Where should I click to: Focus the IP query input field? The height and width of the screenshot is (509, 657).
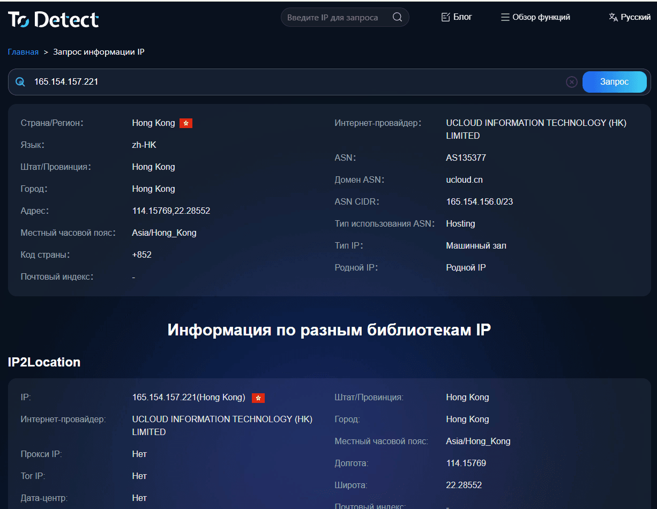click(214, 81)
